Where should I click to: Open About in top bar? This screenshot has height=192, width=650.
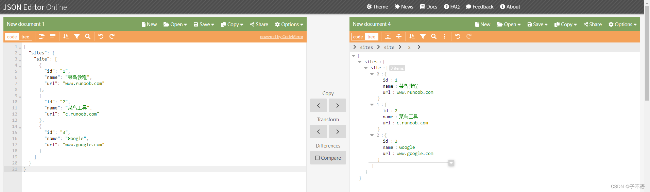coord(510,7)
